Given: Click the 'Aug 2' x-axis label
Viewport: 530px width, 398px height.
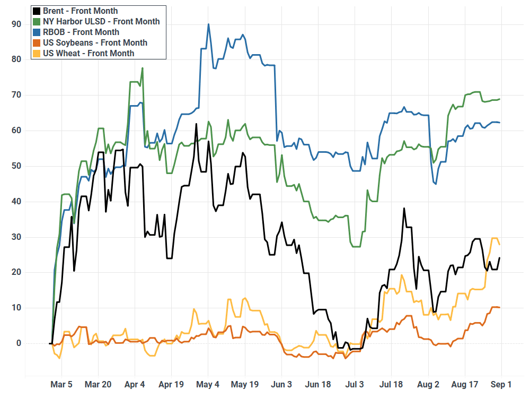Looking at the screenshot, I should pos(428,384).
